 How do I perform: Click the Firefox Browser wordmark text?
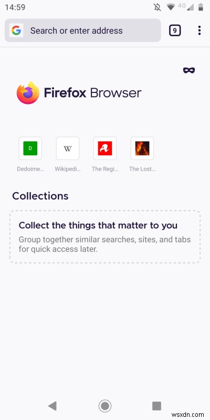click(x=92, y=93)
